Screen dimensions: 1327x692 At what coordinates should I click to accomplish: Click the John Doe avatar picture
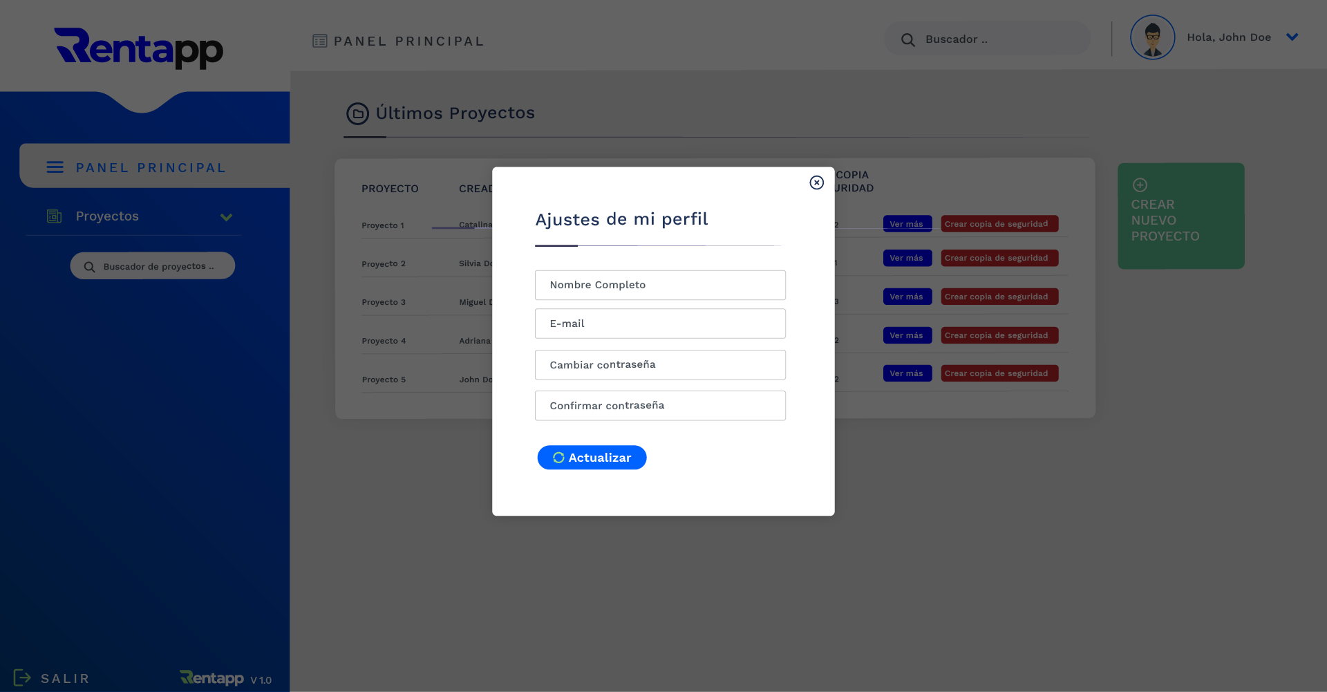click(x=1151, y=37)
